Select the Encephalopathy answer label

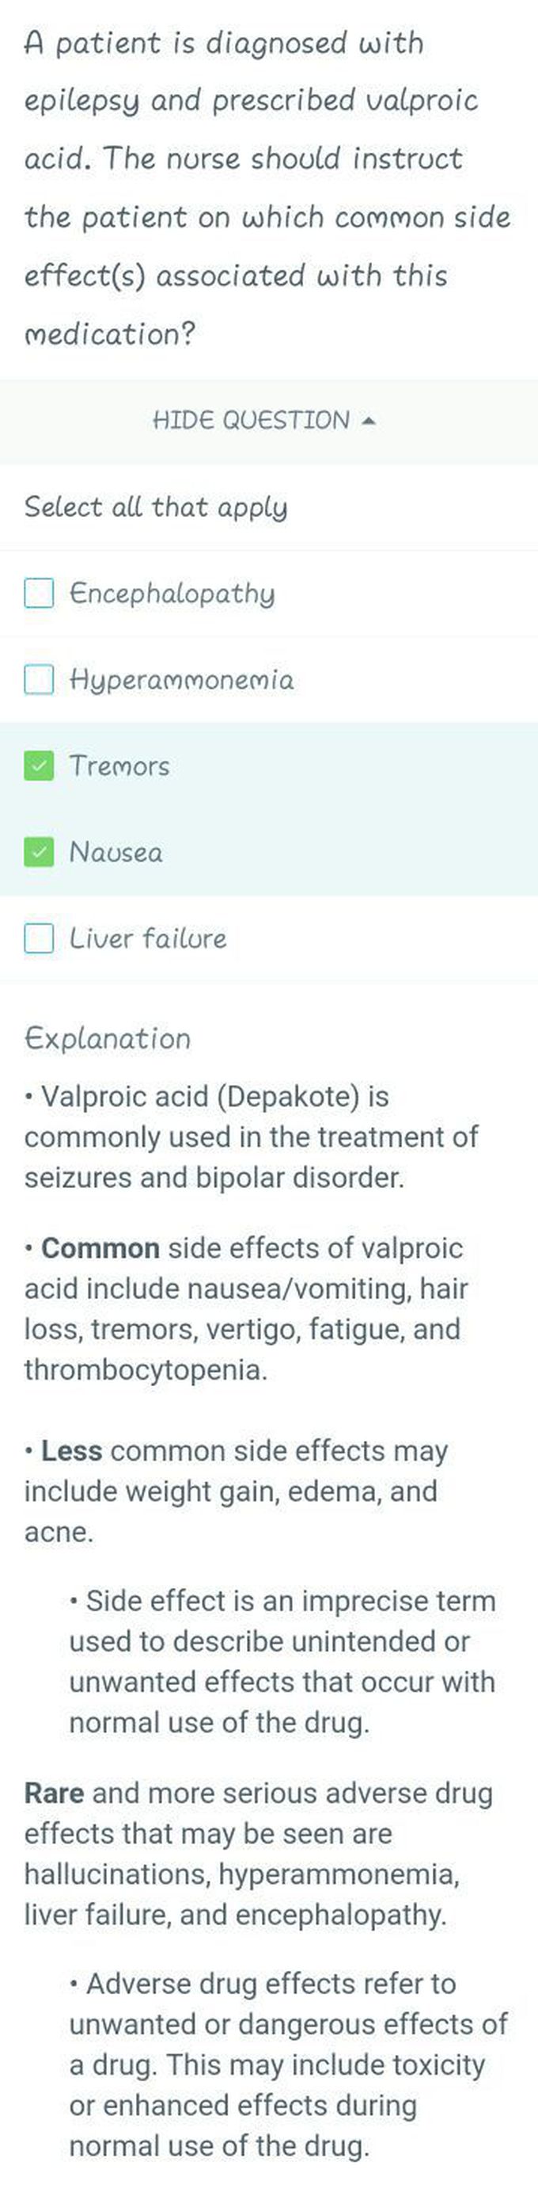(172, 594)
